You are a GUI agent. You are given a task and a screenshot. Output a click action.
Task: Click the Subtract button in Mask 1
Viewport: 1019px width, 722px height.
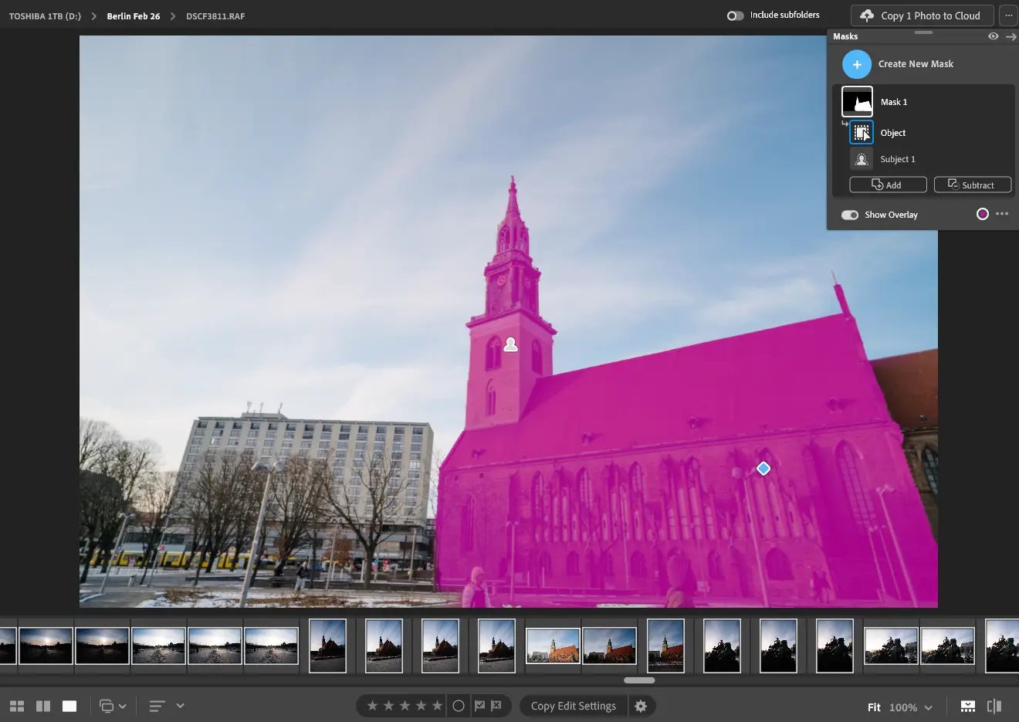coord(973,185)
